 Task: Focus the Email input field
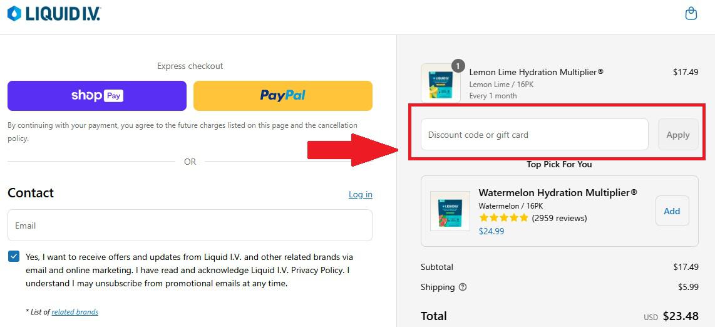(x=190, y=226)
